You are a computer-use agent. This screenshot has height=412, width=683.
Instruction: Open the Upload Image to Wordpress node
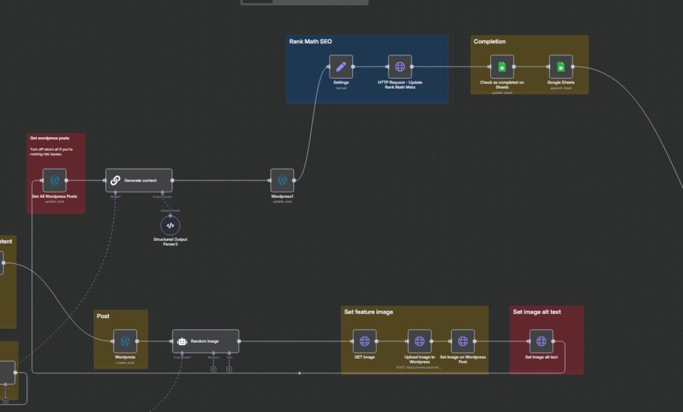(420, 341)
